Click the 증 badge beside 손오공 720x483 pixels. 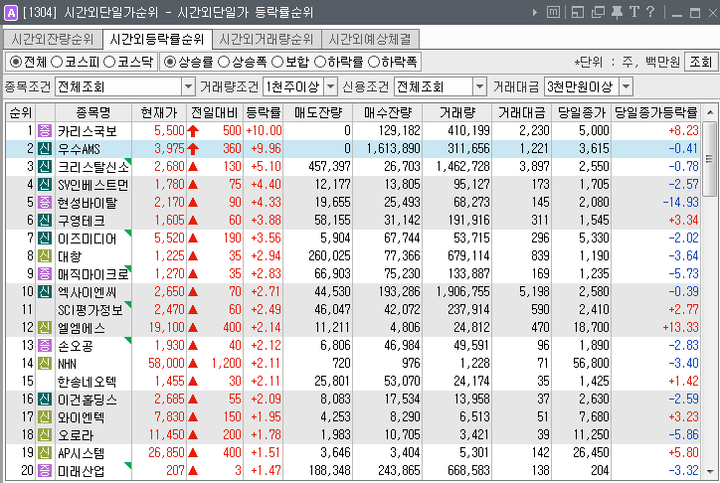click(45, 346)
